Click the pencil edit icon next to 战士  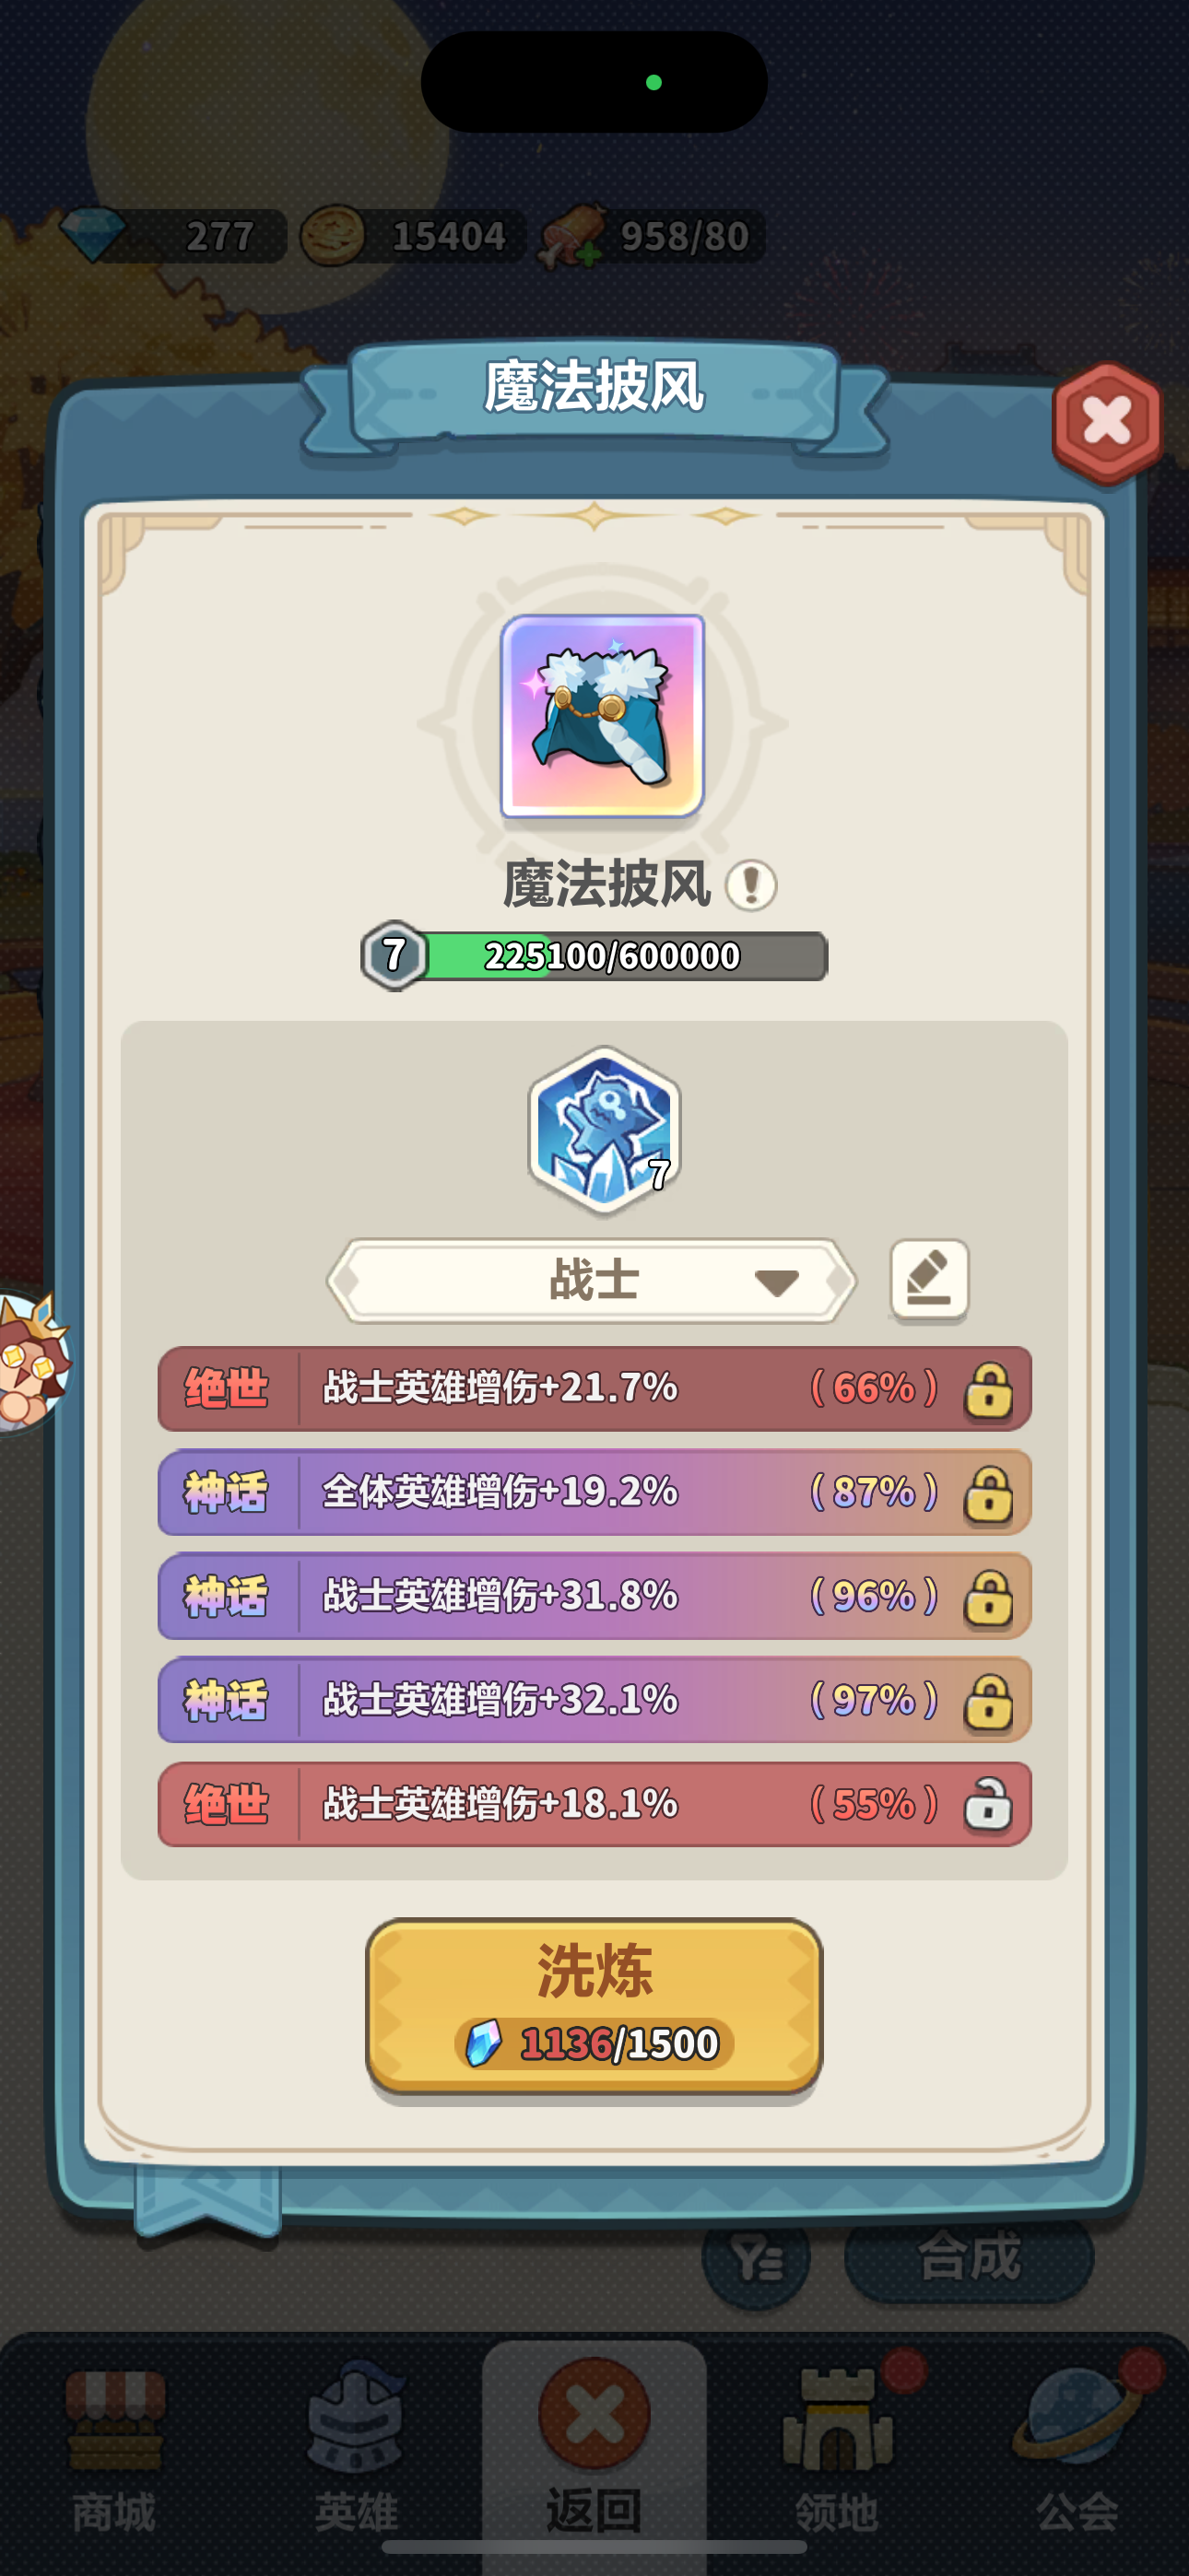pyautogui.click(x=929, y=1280)
